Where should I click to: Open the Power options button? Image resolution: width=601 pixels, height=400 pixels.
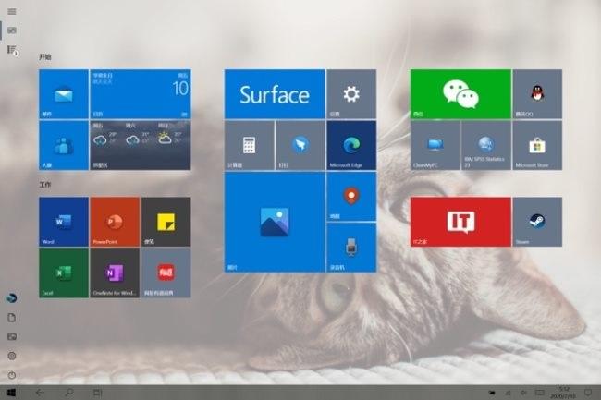pyautogui.click(x=12, y=375)
